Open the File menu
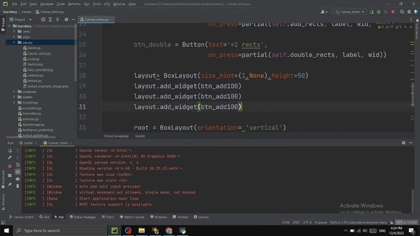The width and height of the screenshot is (420, 236). click(14, 4)
